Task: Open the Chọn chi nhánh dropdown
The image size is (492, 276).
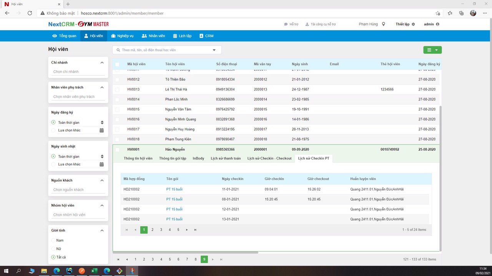Action: [x=78, y=72]
